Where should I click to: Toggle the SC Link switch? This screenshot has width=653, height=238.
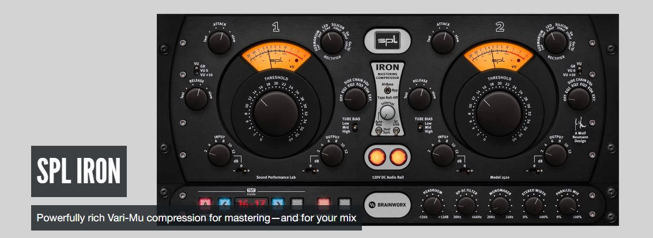point(396,131)
